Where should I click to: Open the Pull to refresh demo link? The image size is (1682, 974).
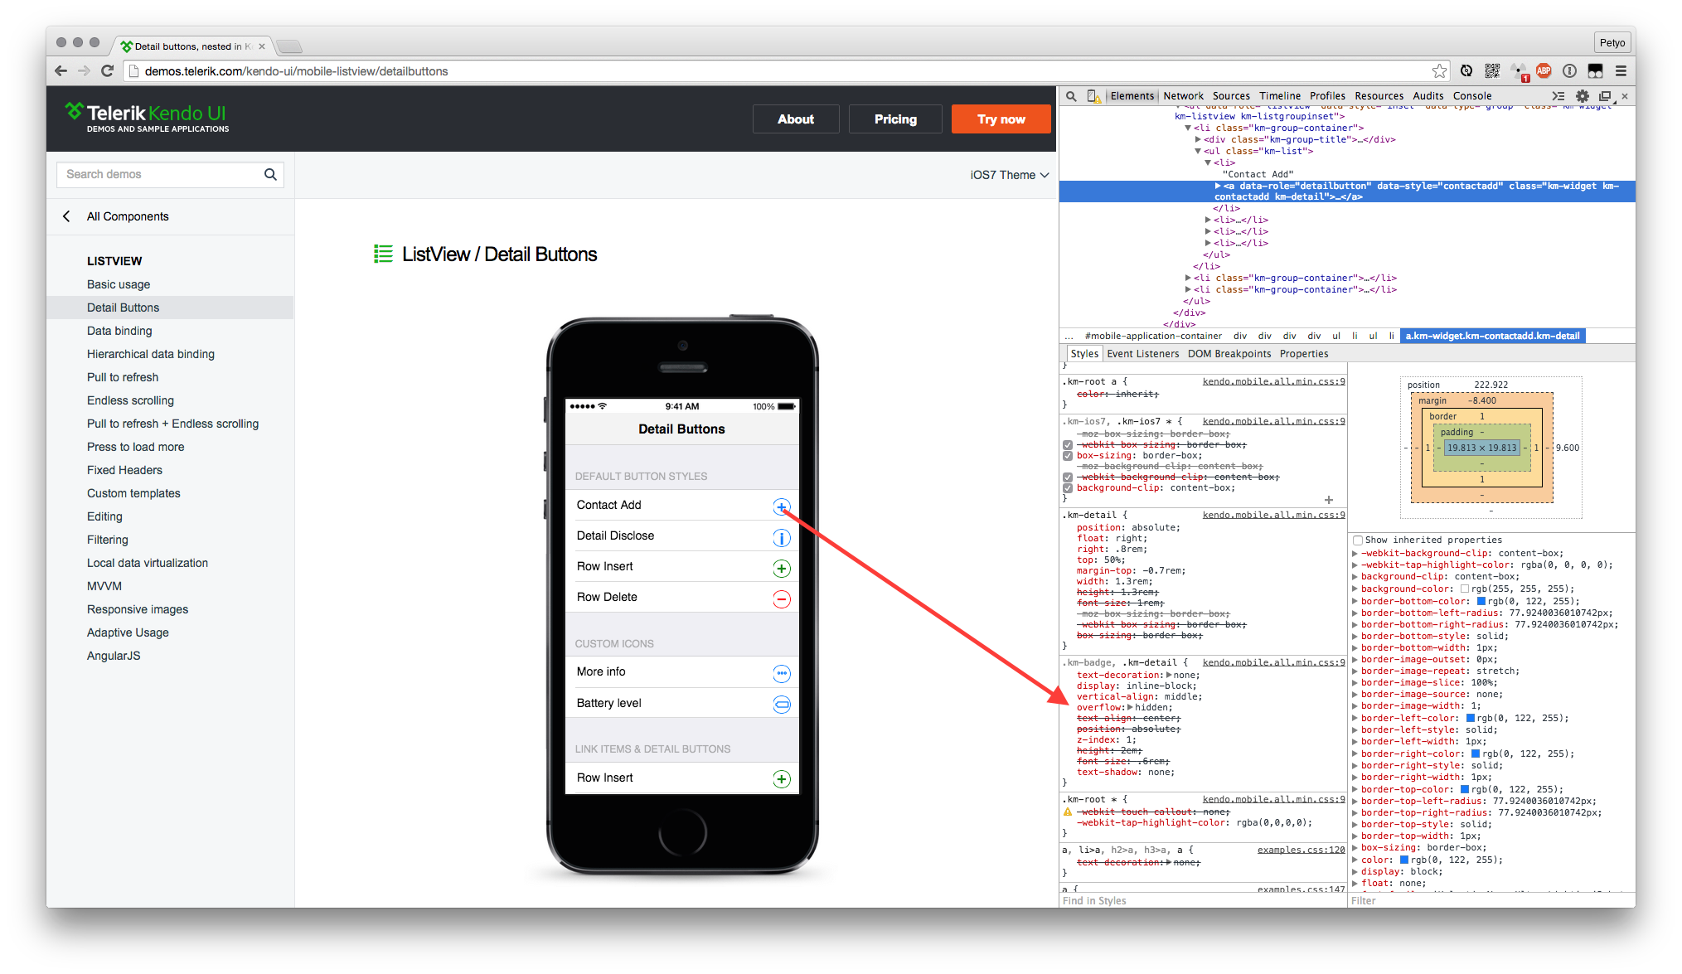(x=123, y=377)
